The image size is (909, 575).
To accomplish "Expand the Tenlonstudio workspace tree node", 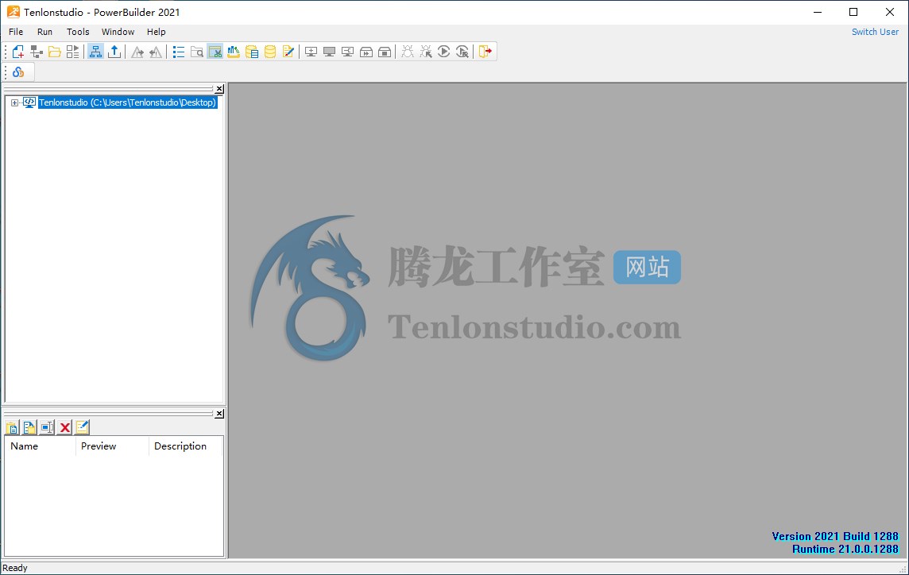I will [14, 102].
